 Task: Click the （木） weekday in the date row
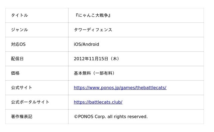pyautogui.click(x=114, y=59)
